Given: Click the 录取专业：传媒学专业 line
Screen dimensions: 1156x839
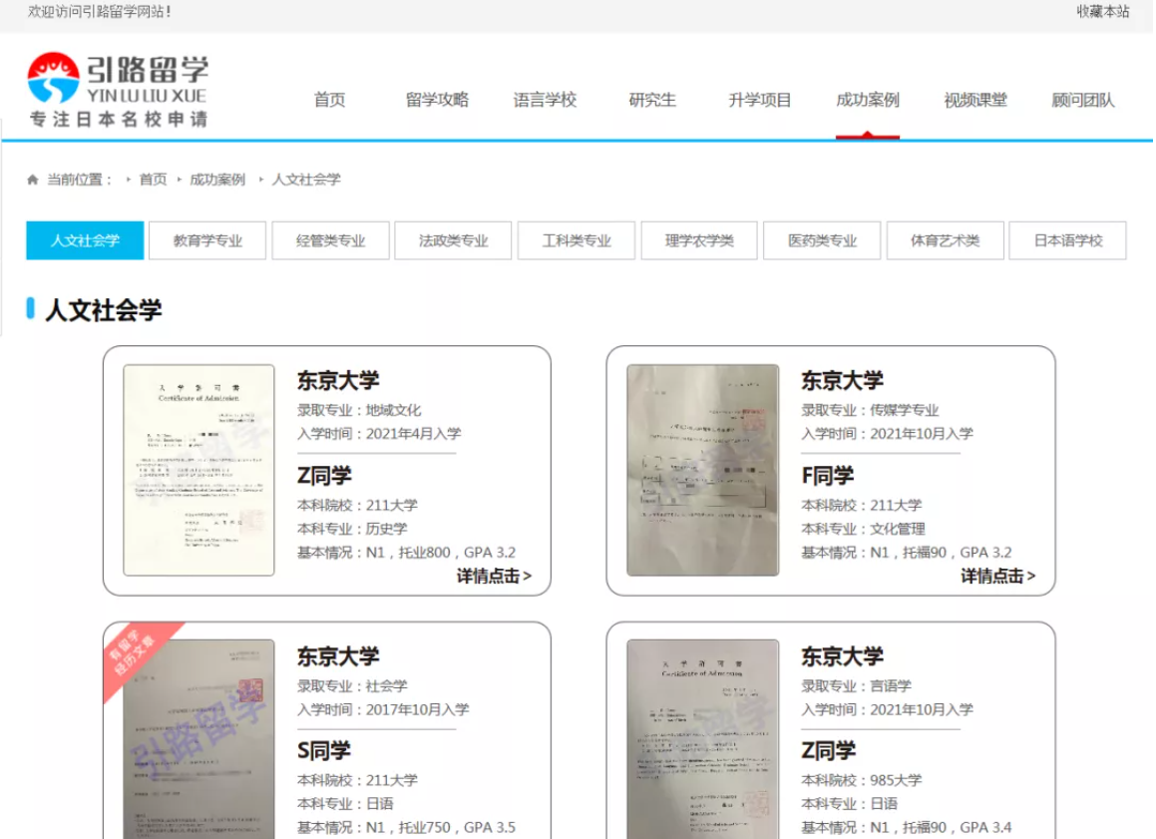Looking at the screenshot, I should click(x=871, y=410).
